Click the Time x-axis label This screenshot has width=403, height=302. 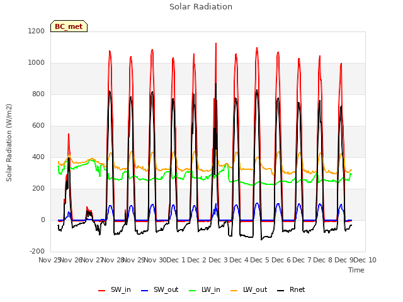[x=356, y=270]
